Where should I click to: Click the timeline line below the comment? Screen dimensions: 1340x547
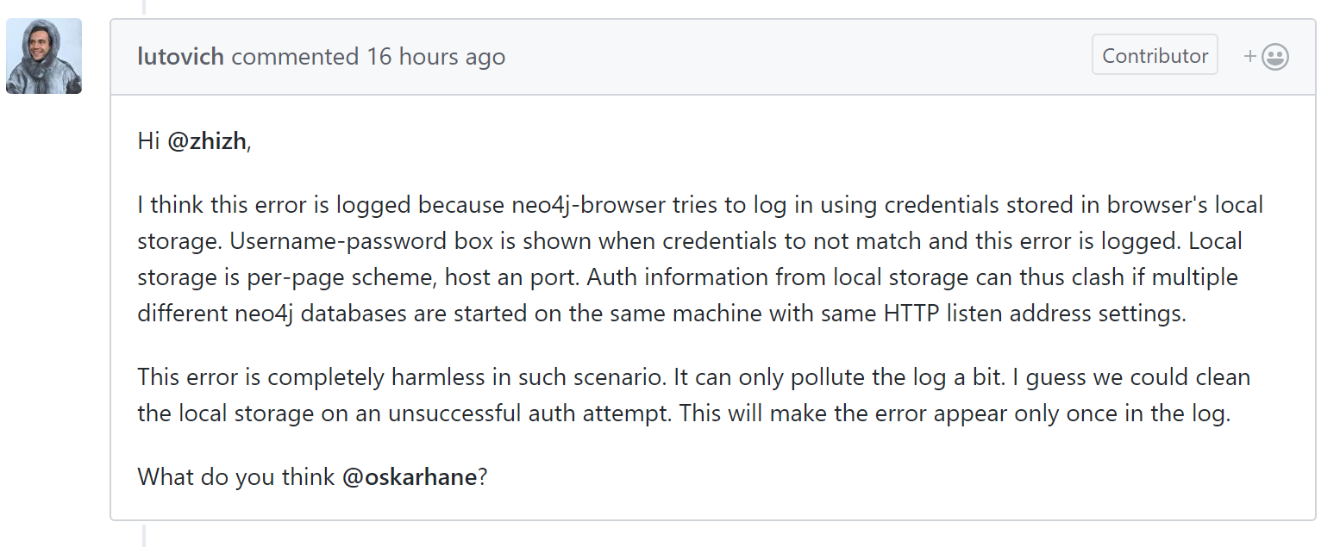144,535
